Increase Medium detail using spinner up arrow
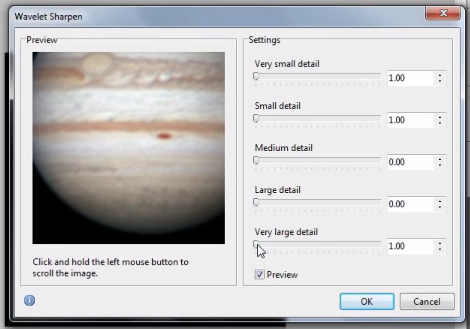The width and height of the screenshot is (470, 329). [x=439, y=160]
